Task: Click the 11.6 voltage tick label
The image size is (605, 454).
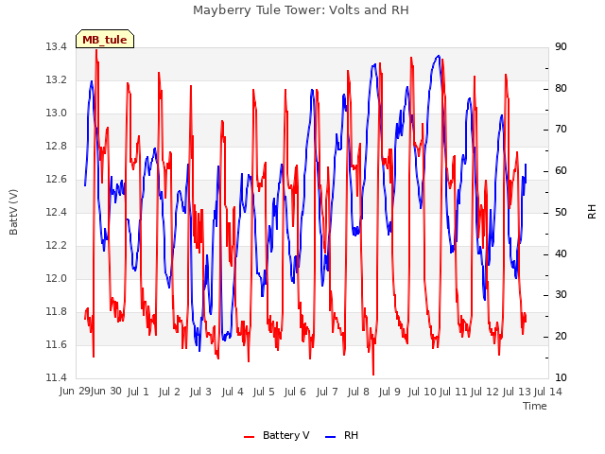Action: (x=56, y=344)
